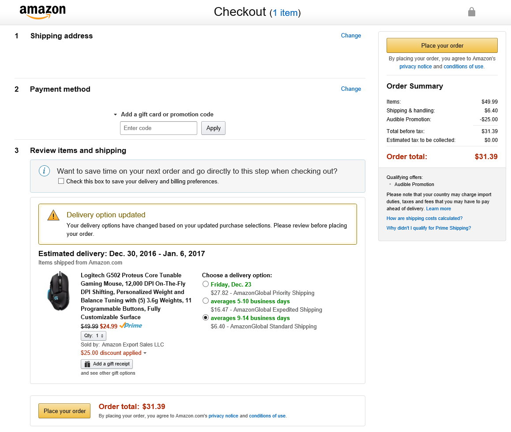Screen dimensions: 511x432
Task: Check the save delivery and billing preferences box
Action: (61, 181)
